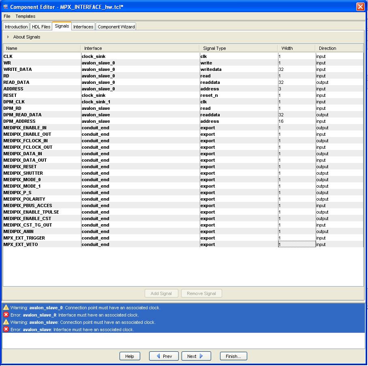Switch to the HDL Files tab

(x=41, y=26)
